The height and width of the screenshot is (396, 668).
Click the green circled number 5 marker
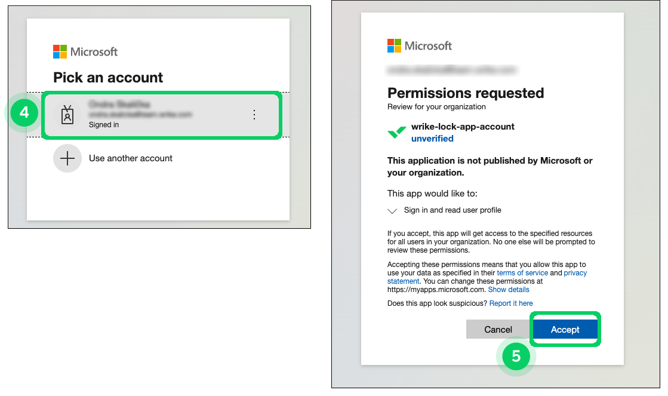[516, 356]
